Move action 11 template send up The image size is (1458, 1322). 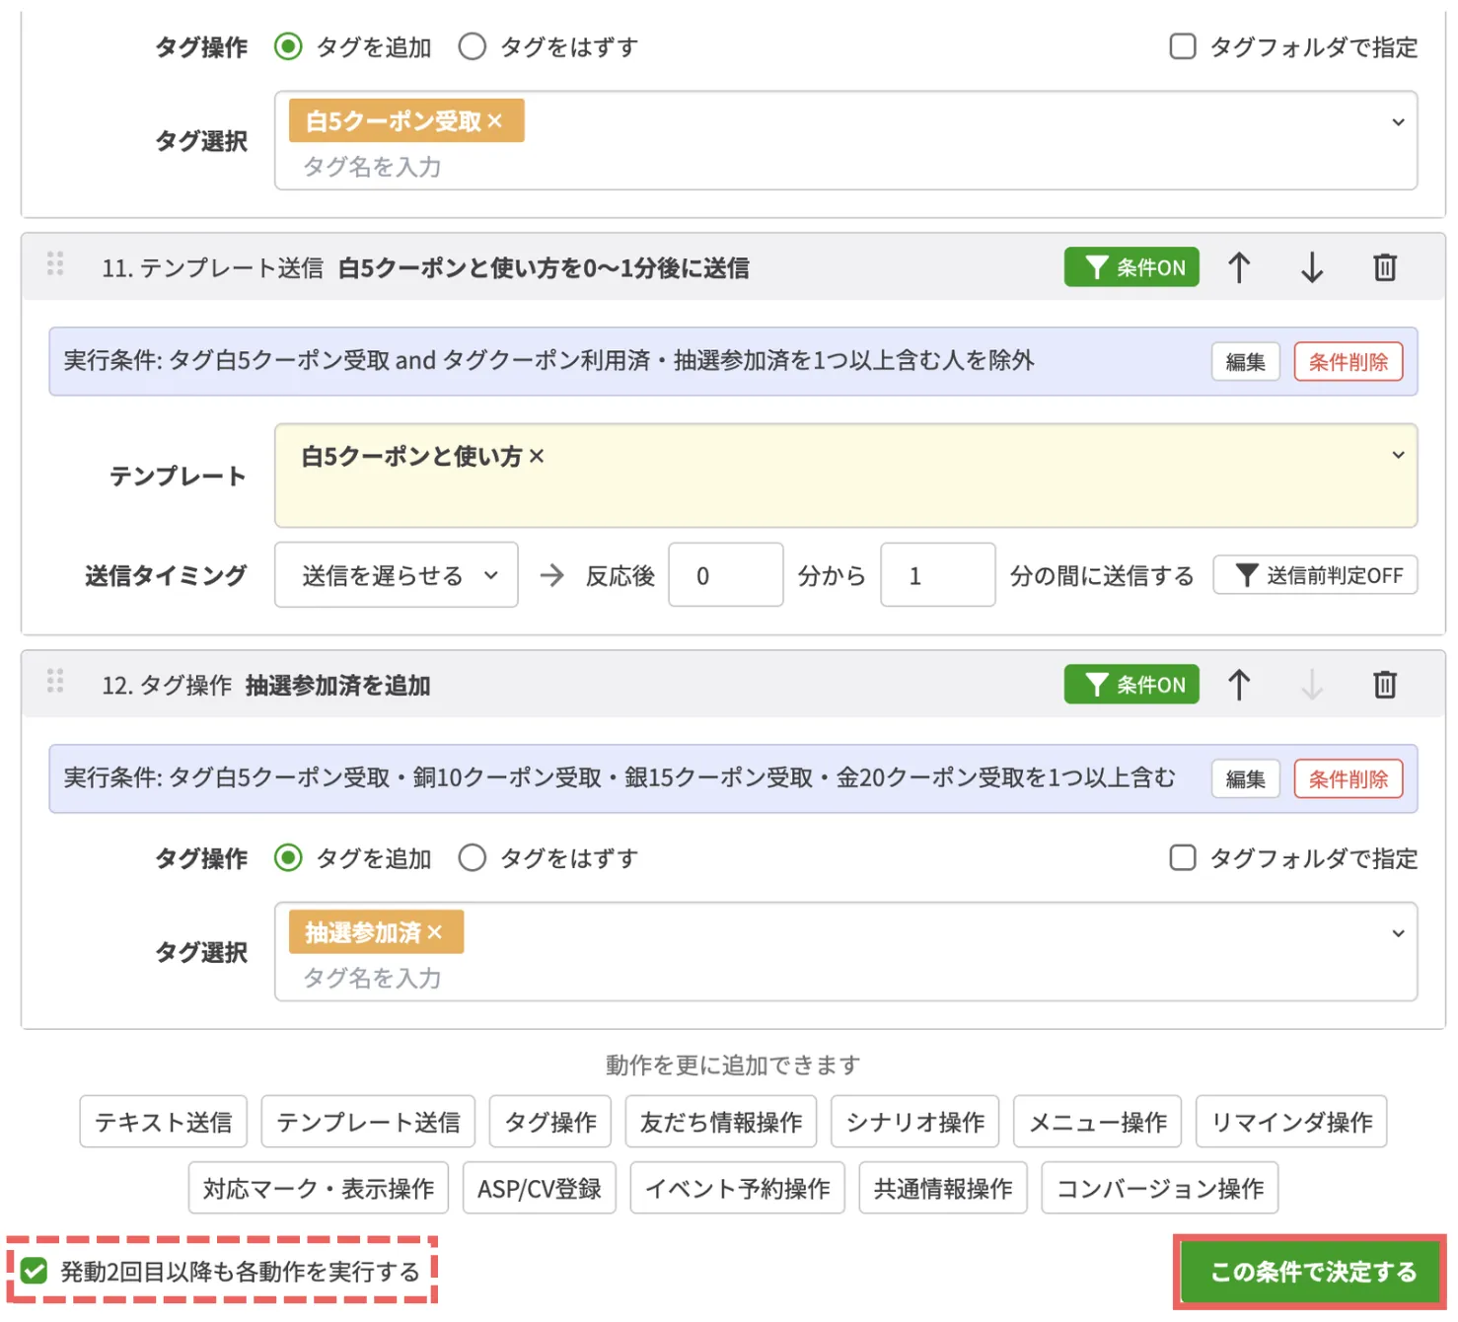[x=1239, y=267]
